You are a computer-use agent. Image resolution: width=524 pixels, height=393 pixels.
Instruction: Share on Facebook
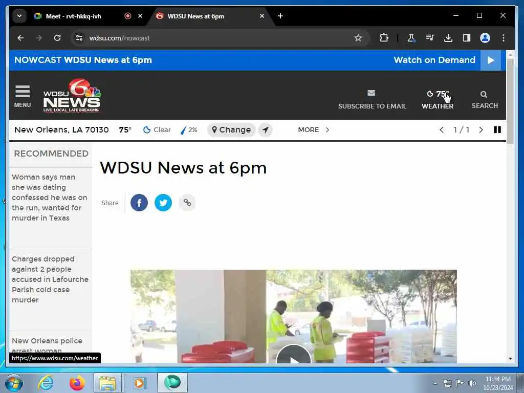coord(139,203)
